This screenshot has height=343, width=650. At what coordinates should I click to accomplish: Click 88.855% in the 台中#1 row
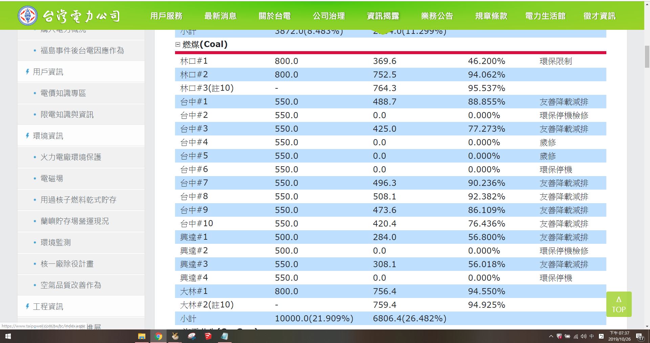(x=486, y=102)
